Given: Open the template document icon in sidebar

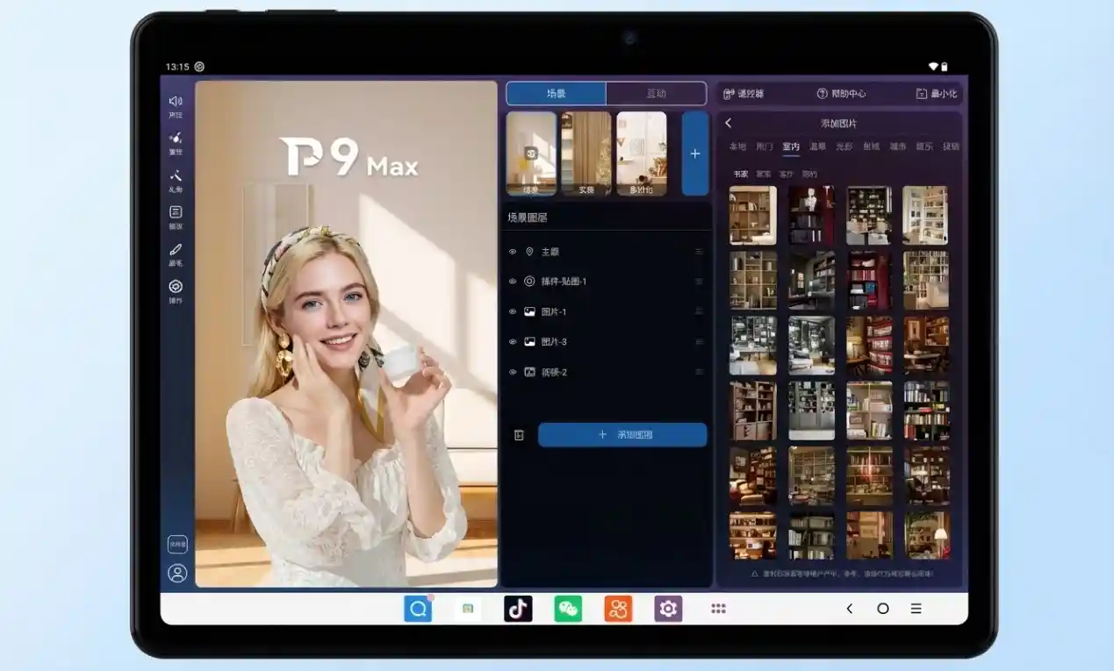Looking at the screenshot, I should coord(176,212).
